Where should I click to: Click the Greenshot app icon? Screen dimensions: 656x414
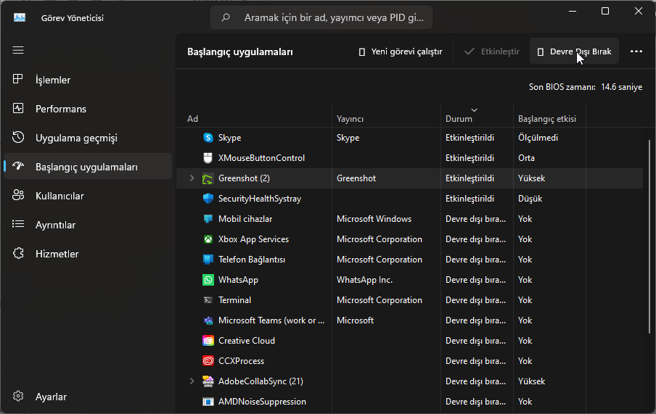[208, 178]
